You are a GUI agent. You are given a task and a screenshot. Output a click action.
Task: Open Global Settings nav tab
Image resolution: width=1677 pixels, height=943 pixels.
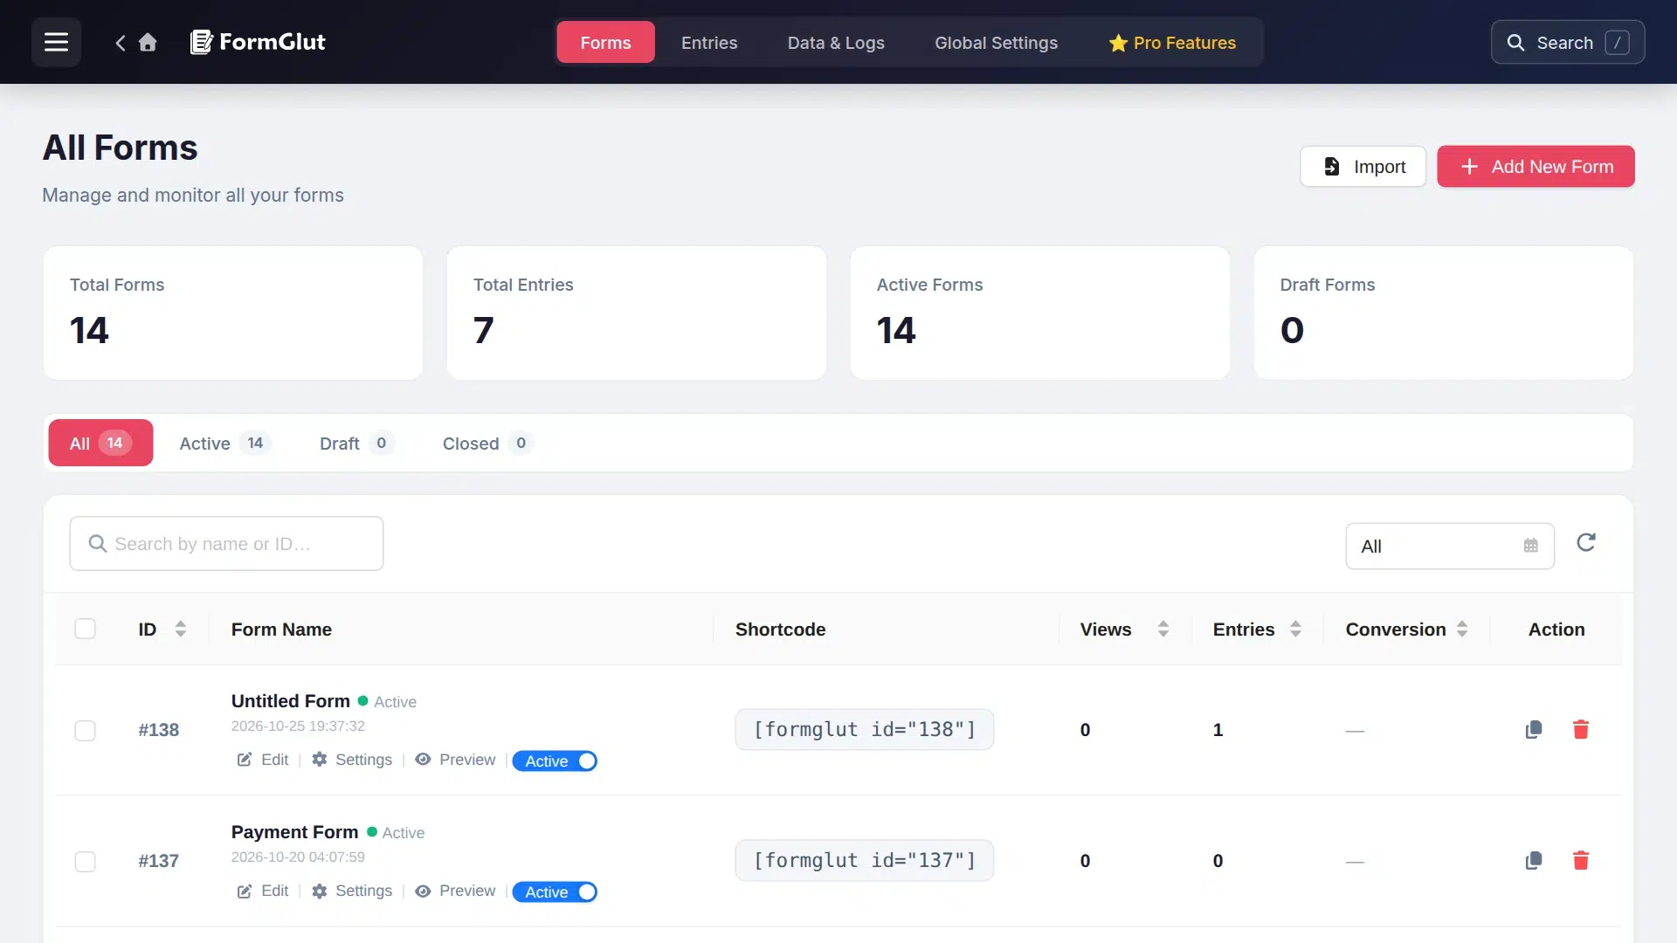coord(996,42)
